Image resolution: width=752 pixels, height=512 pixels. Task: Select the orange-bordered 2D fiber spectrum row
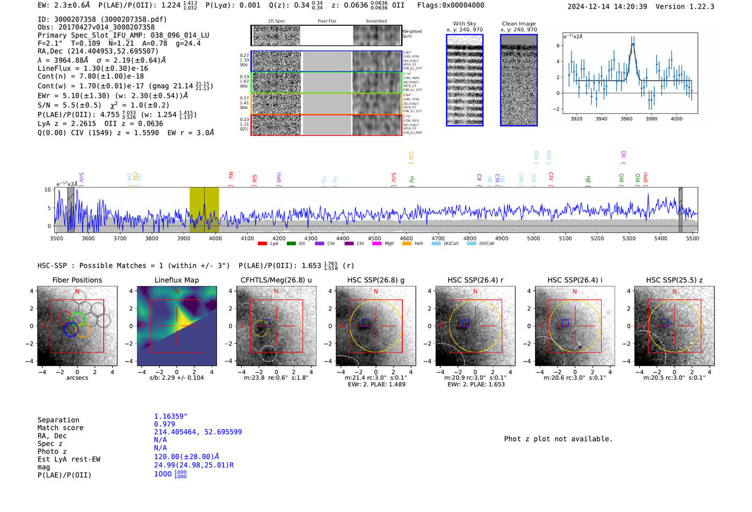(x=327, y=104)
